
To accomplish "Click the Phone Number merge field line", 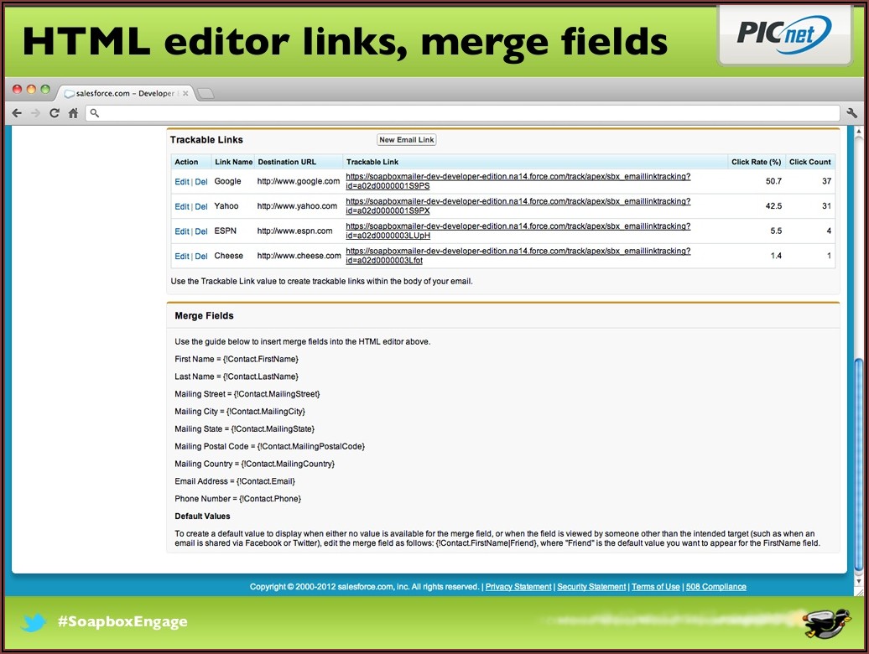I will (237, 499).
